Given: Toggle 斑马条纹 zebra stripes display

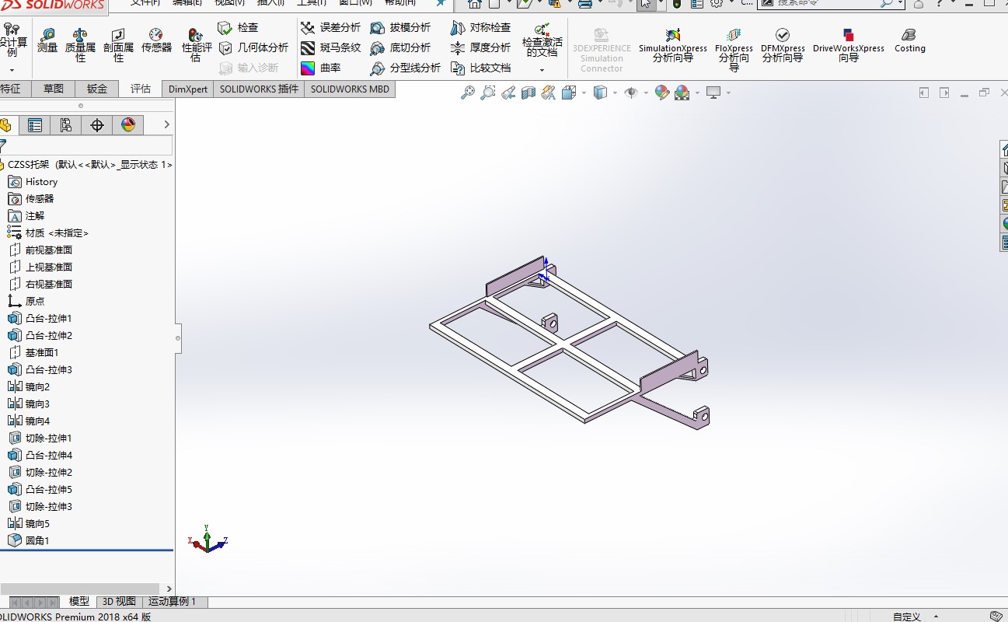Looking at the screenshot, I should pyautogui.click(x=330, y=48).
